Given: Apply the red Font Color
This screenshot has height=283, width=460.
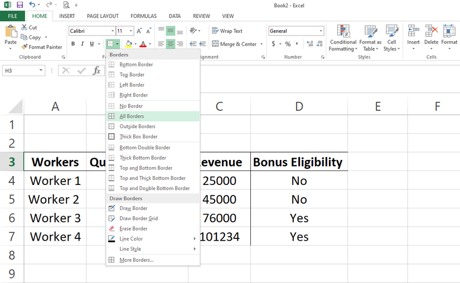Looking at the screenshot, I should (143, 44).
